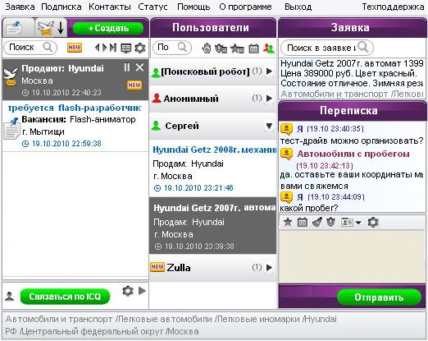Image resolution: width=428 pixels, height=341 pixels.
Task: Select the Zulla user name
Action: (179, 268)
